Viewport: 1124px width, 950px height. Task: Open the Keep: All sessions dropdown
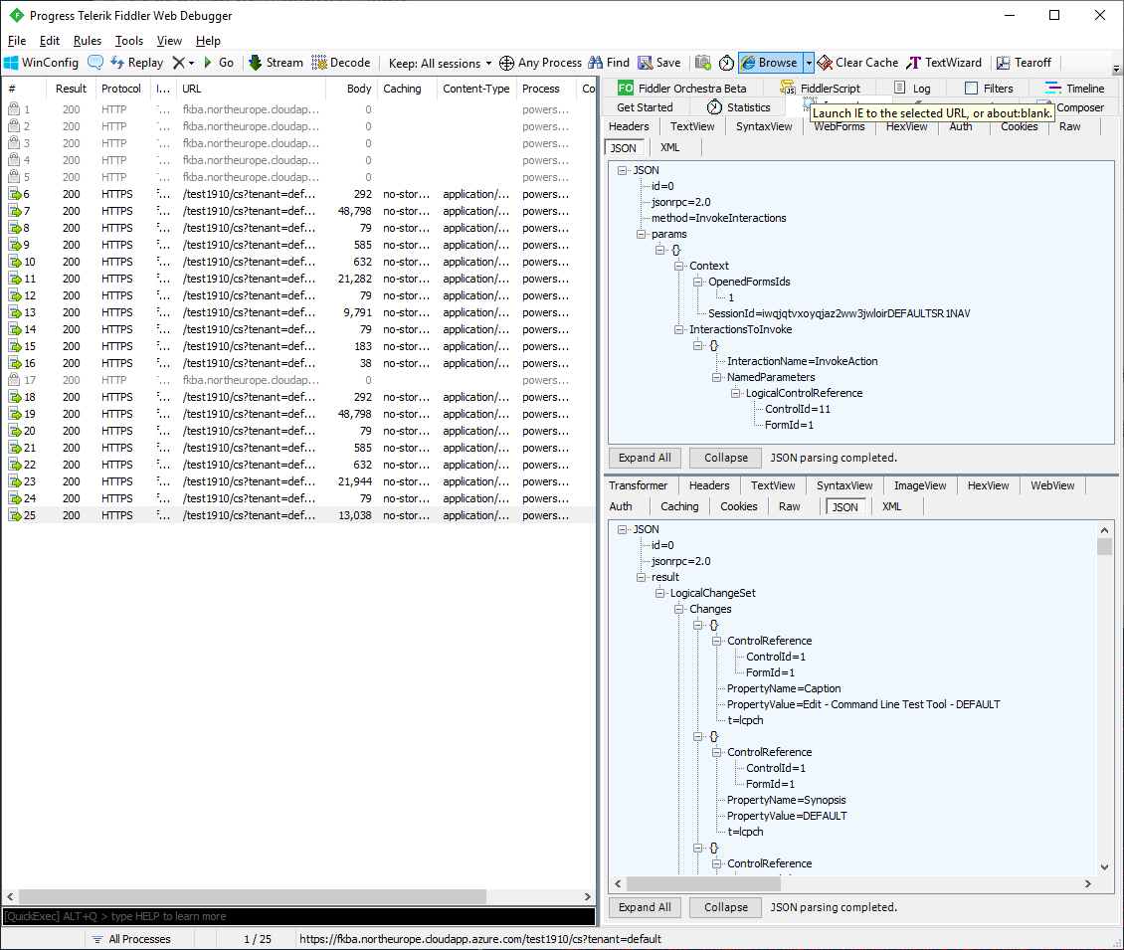[x=440, y=63]
